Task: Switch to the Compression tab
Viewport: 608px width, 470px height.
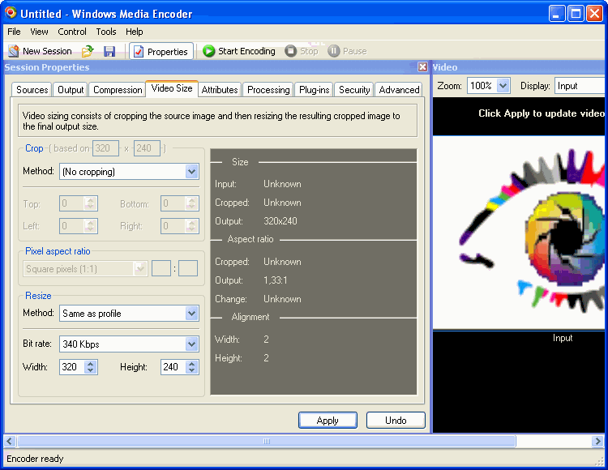Action: click(x=118, y=90)
